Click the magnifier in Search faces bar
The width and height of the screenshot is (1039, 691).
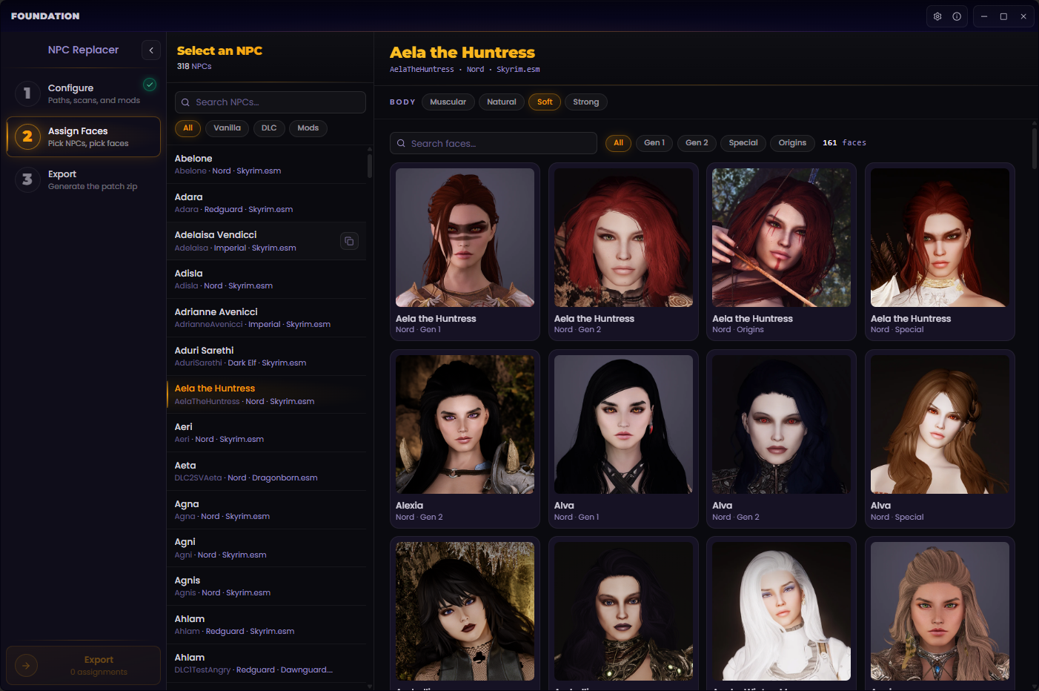click(401, 142)
